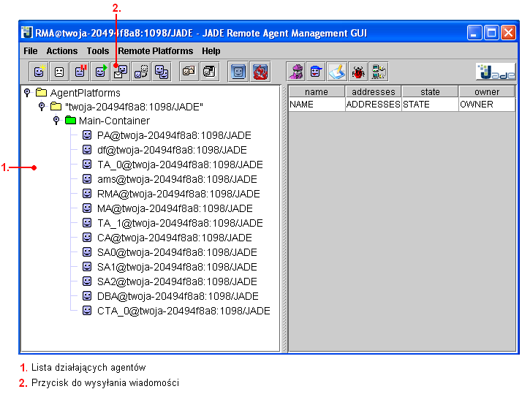Open the Tools menu
The height and width of the screenshot is (397, 522).
pyautogui.click(x=98, y=51)
